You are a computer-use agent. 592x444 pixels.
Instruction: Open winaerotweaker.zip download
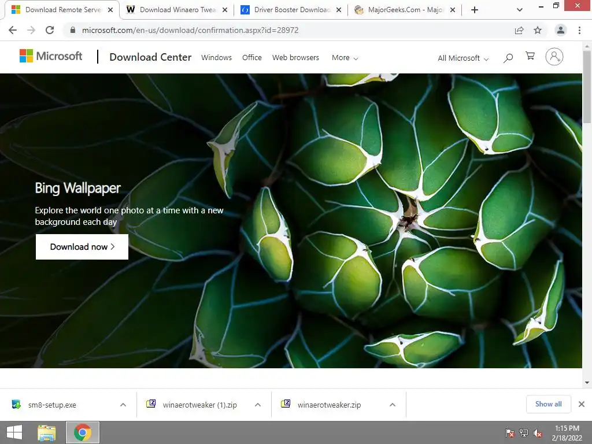pos(329,405)
